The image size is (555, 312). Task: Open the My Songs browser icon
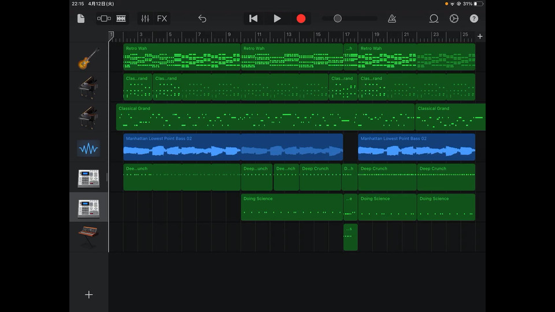[81, 18]
